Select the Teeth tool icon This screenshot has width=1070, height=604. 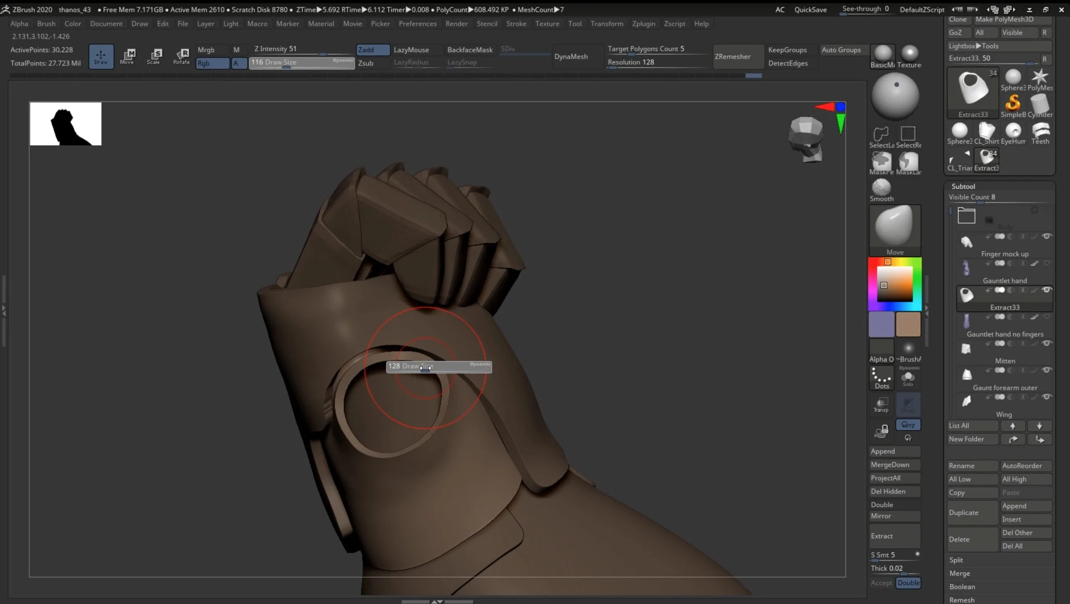(x=1040, y=133)
